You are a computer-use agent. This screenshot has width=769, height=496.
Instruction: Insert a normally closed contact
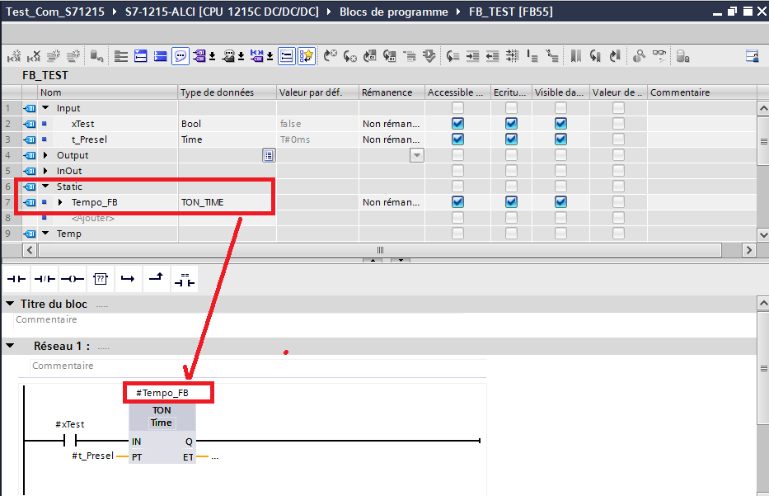pyautogui.click(x=45, y=280)
